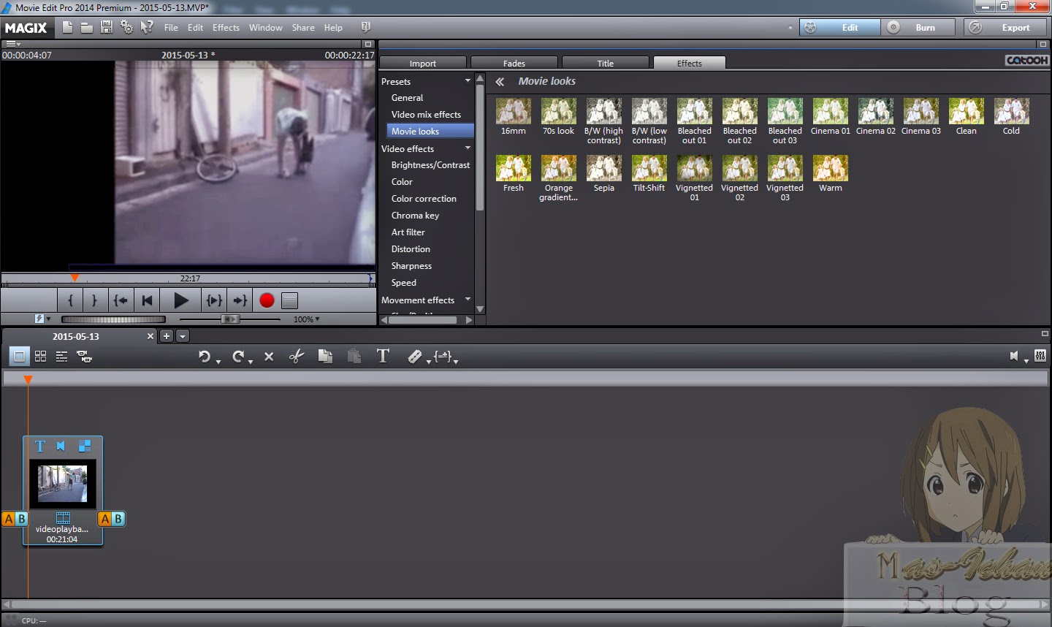Select the videoplayback clip thumbnail
Screen dimensions: 1052x627
click(63, 484)
